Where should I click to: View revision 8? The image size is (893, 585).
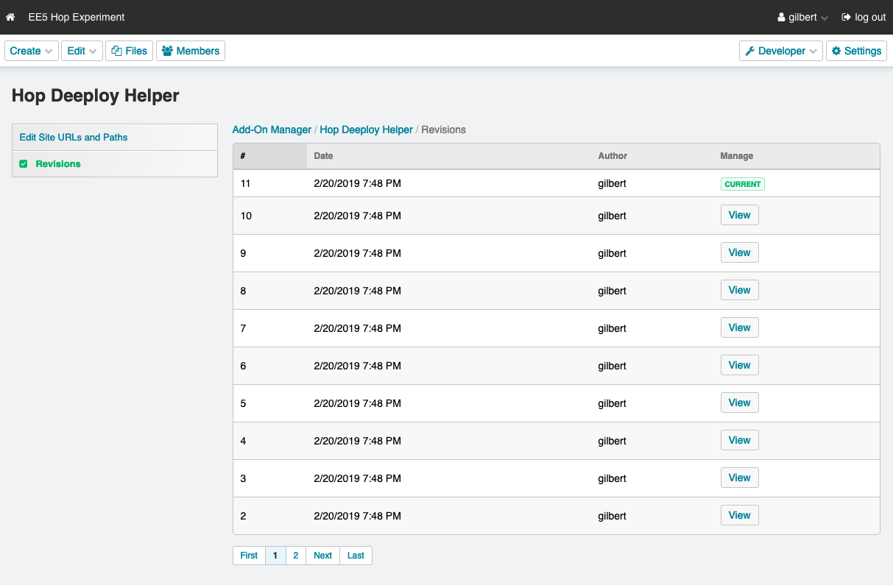(x=739, y=290)
